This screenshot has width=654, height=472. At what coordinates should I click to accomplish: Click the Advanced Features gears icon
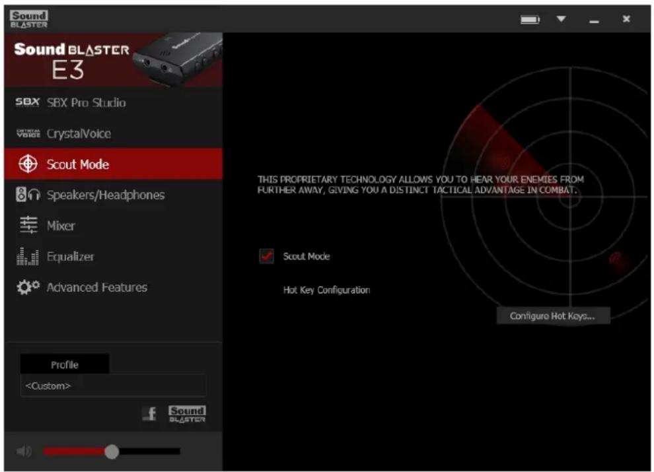tap(28, 287)
